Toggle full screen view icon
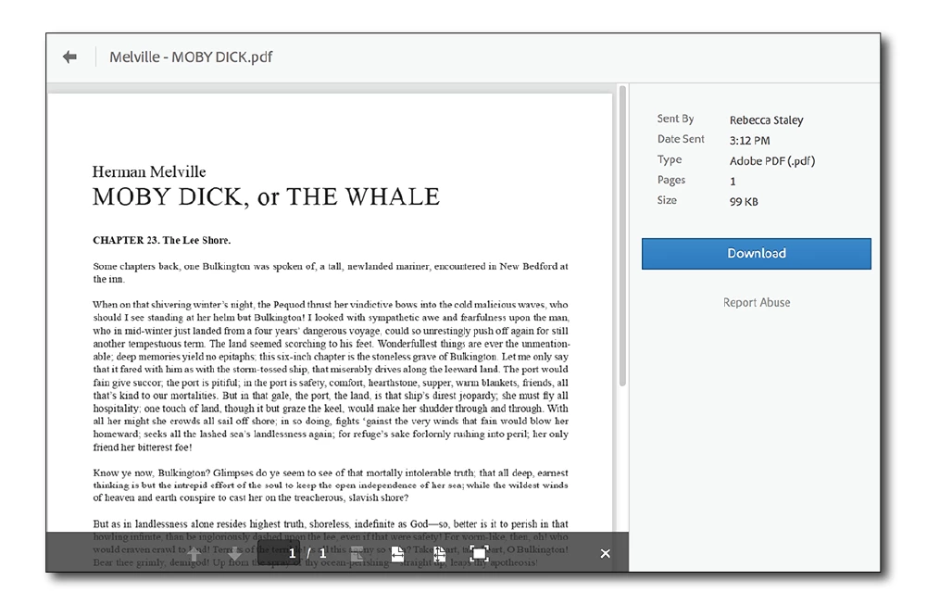This screenshot has height=605, width=927. 479,554
